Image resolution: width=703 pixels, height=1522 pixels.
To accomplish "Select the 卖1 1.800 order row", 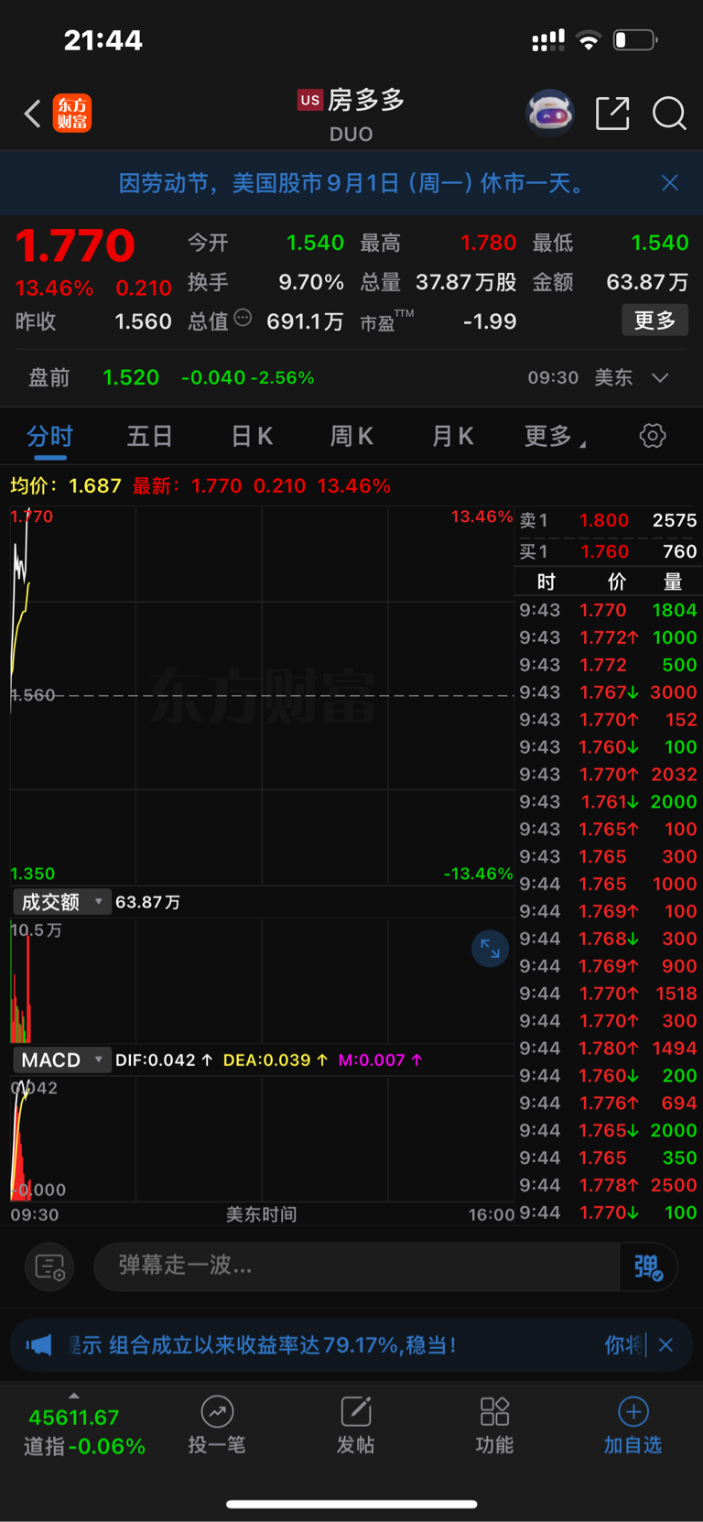I will click(609, 520).
